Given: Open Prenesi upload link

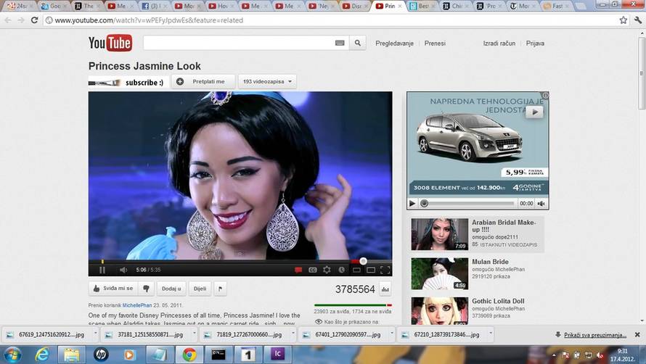Looking at the screenshot, I should [x=435, y=44].
